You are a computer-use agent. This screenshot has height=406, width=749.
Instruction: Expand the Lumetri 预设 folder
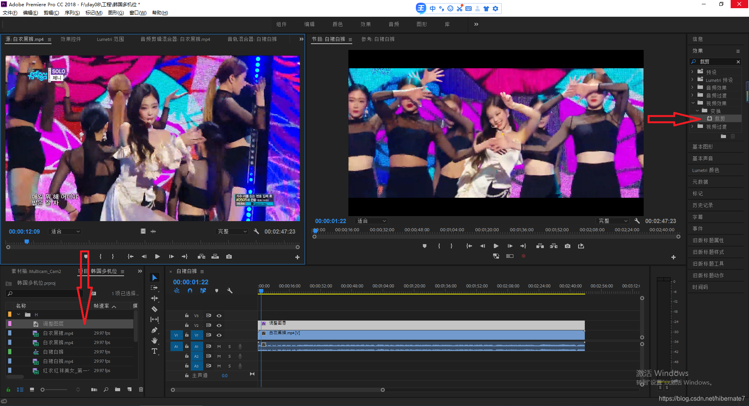(692, 80)
